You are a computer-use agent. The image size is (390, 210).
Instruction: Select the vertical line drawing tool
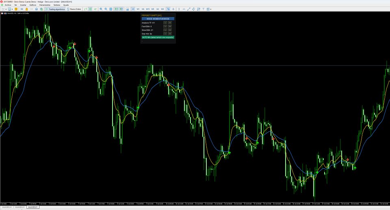click(x=179, y=9)
